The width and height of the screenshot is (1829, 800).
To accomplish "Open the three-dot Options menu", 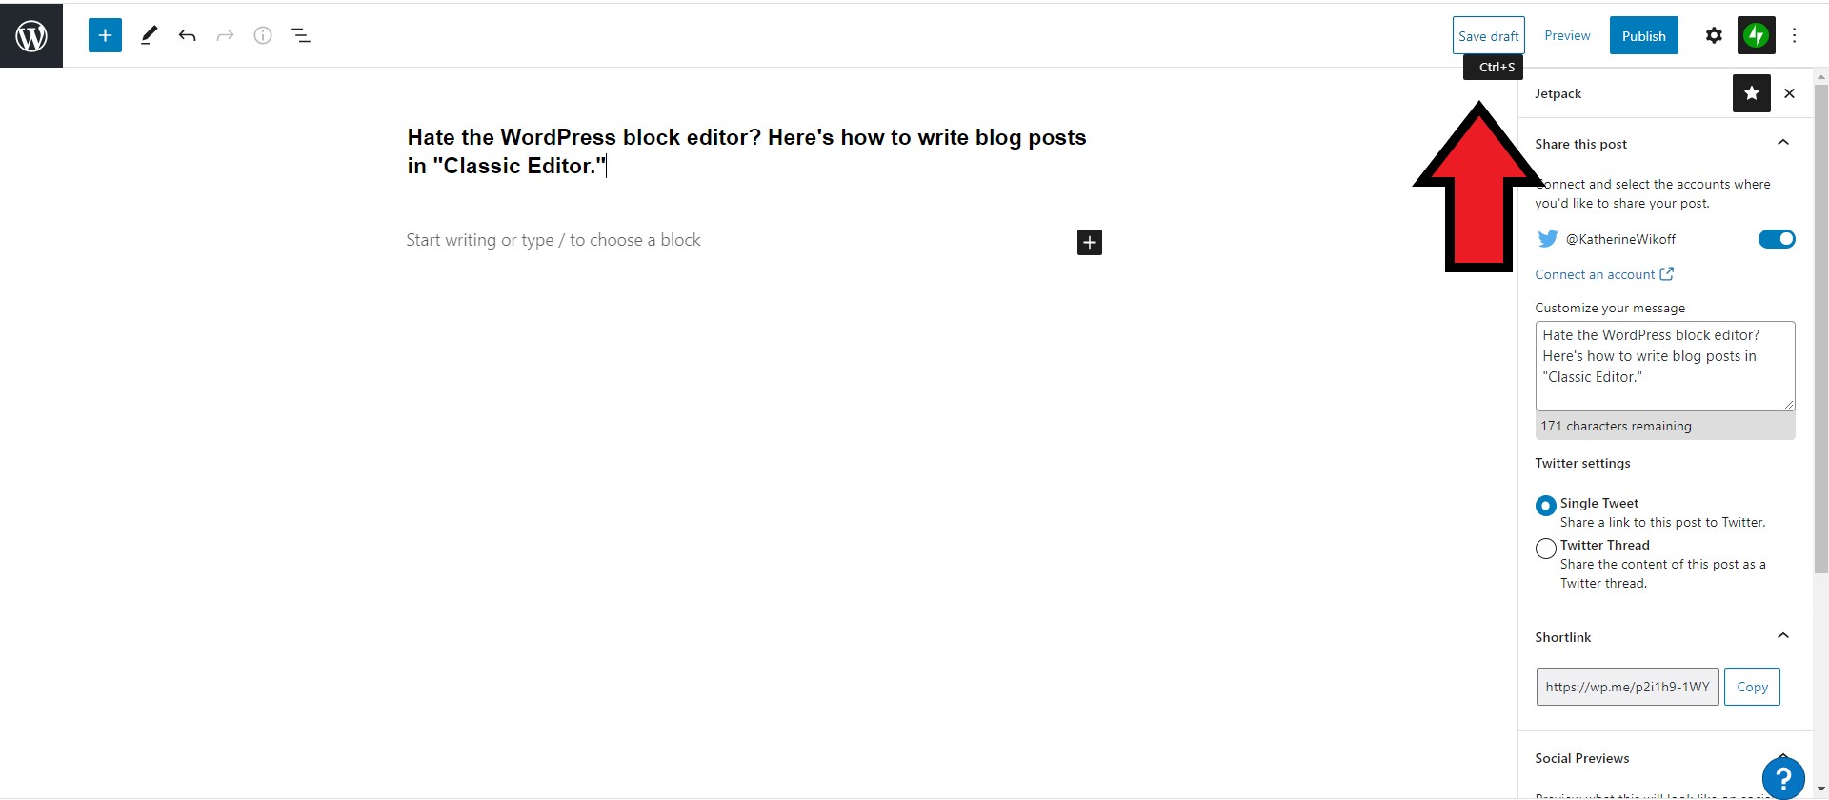I will (1794, 36).
